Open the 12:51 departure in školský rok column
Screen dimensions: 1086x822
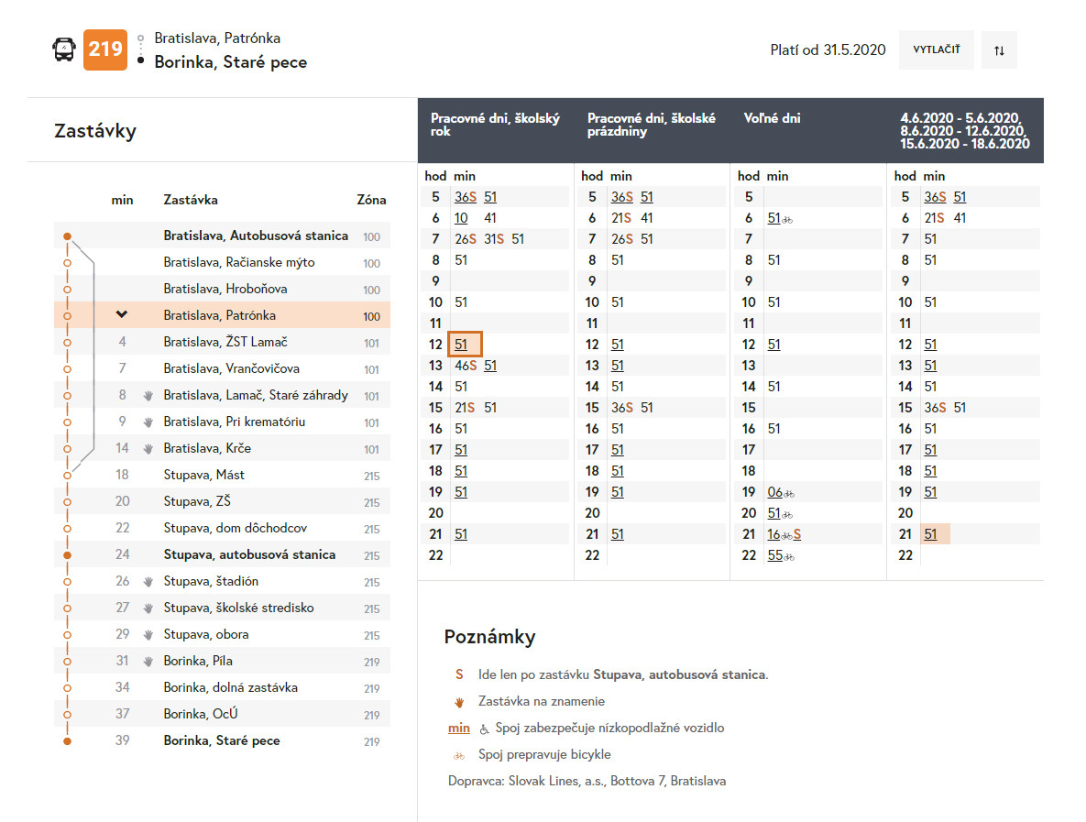click(462, 345)
